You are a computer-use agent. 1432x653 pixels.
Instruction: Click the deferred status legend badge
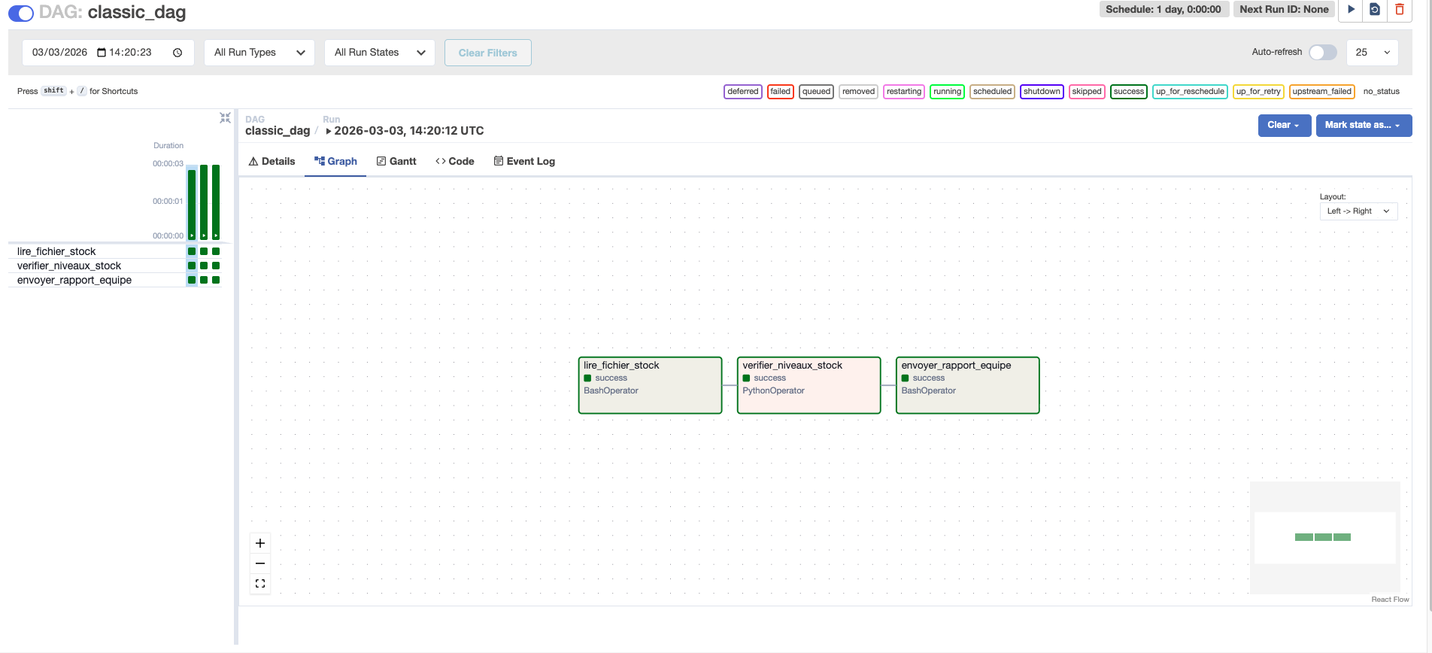pos(743,92)
